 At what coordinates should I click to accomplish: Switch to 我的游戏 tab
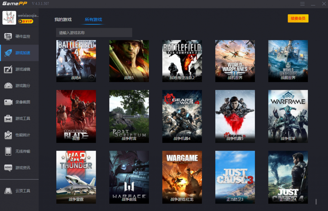(x=63, y=20)
